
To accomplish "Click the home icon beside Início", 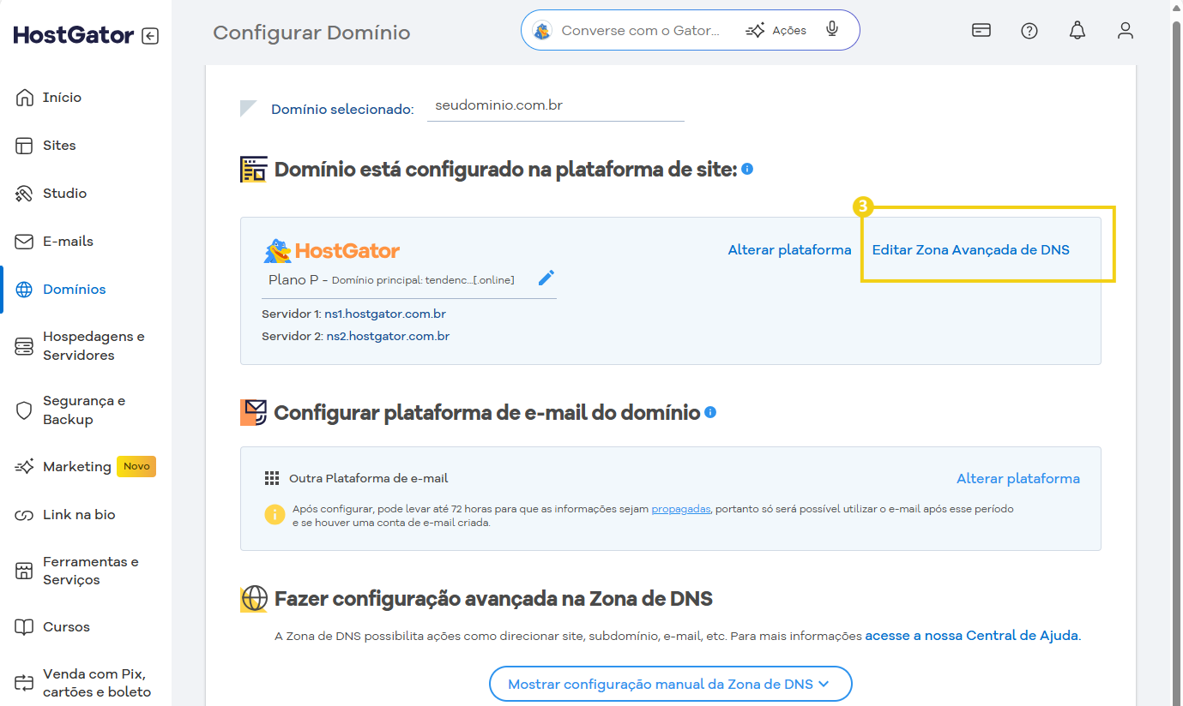I will [24, 98].
